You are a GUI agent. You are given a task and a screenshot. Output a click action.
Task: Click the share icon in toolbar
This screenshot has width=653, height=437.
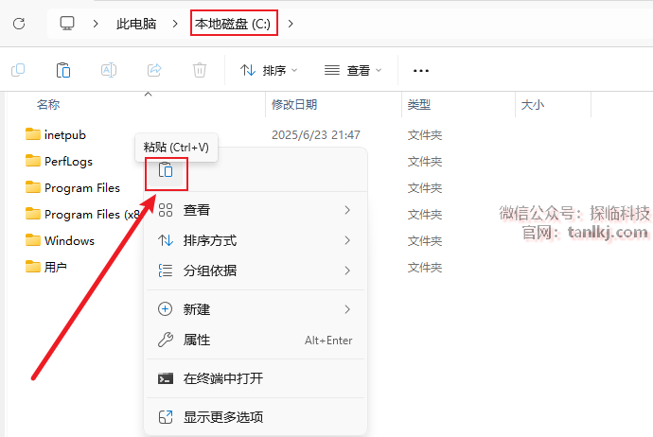click(x=154, y=70)
